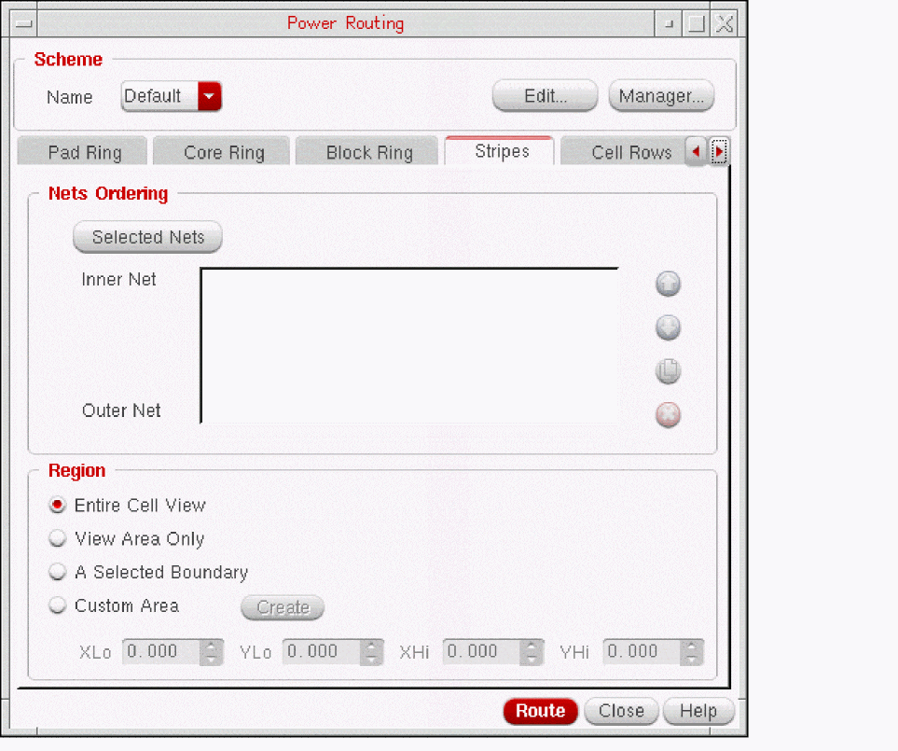Click the move net down arrow icon
This screenshot has height=751, width=898.
[x=668, y=328]
